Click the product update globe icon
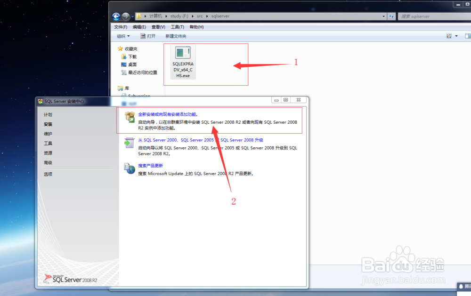The image size is (471, 296). (130, 169)
